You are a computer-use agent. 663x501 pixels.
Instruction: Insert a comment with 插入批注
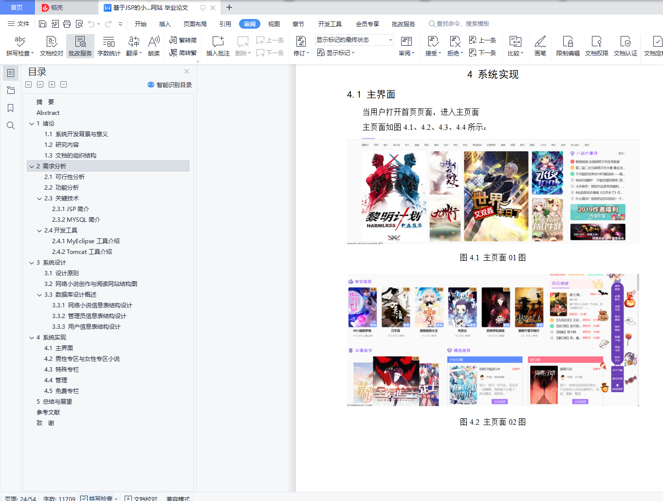[218, 46]
